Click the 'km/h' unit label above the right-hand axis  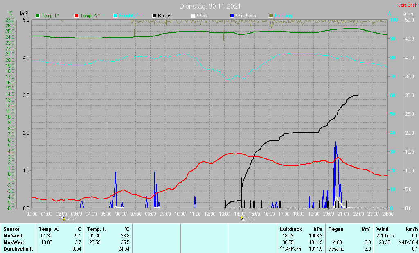point(408,14)
